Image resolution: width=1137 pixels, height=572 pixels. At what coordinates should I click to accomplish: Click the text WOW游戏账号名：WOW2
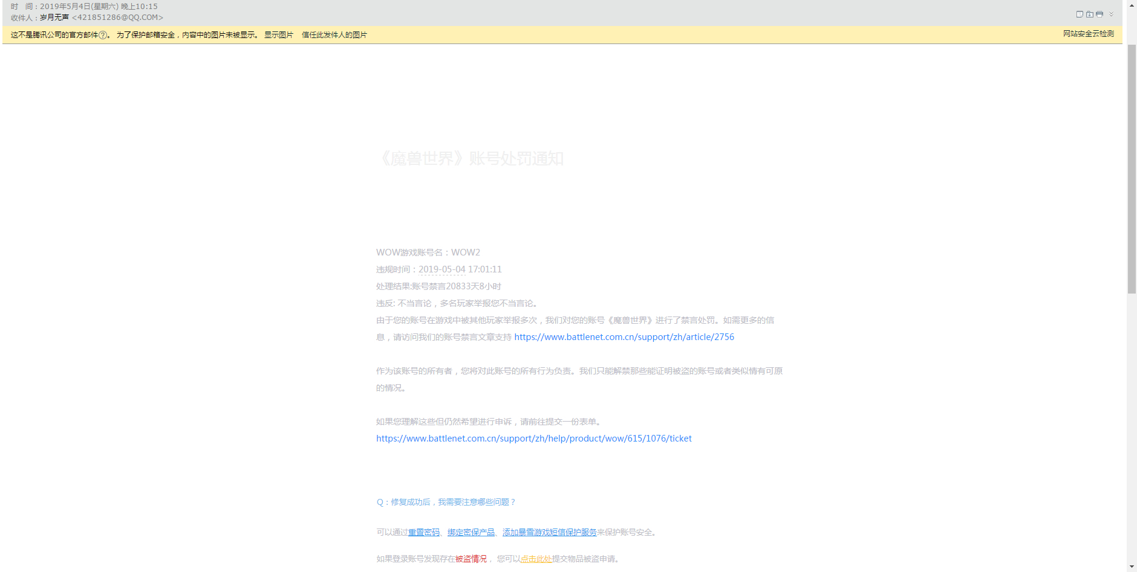click(x=428, y=252)
